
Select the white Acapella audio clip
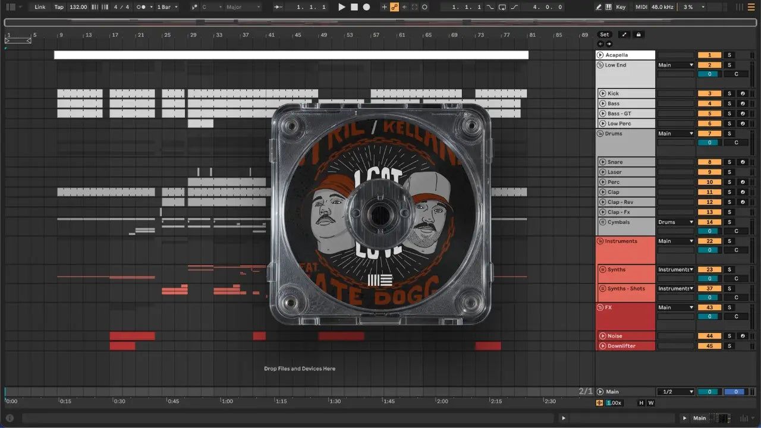coord(291,55)
